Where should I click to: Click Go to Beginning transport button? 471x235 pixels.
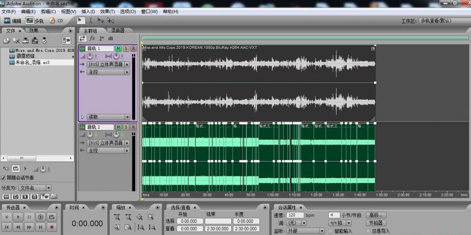click(x=7, y=227)
